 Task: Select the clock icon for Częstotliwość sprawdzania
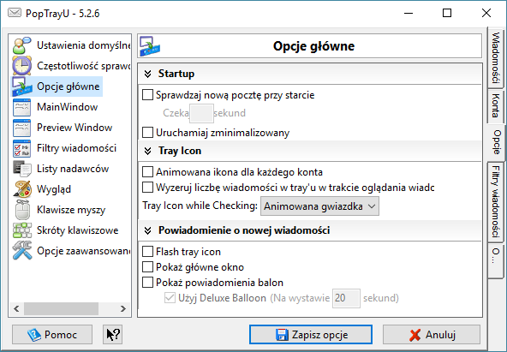21,66
